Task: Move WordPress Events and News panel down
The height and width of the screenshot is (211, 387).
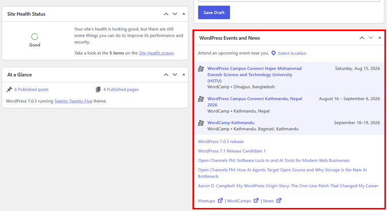Action: 371,38
